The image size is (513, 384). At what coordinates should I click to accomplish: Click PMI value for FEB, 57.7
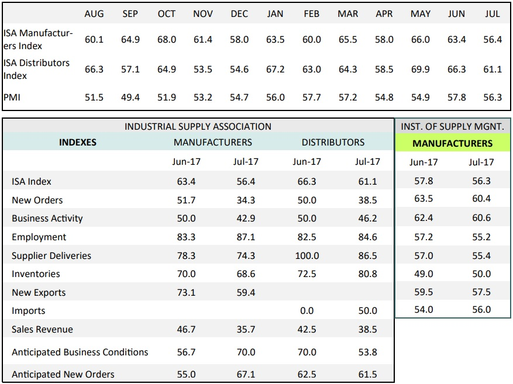[x=311, y=98]
